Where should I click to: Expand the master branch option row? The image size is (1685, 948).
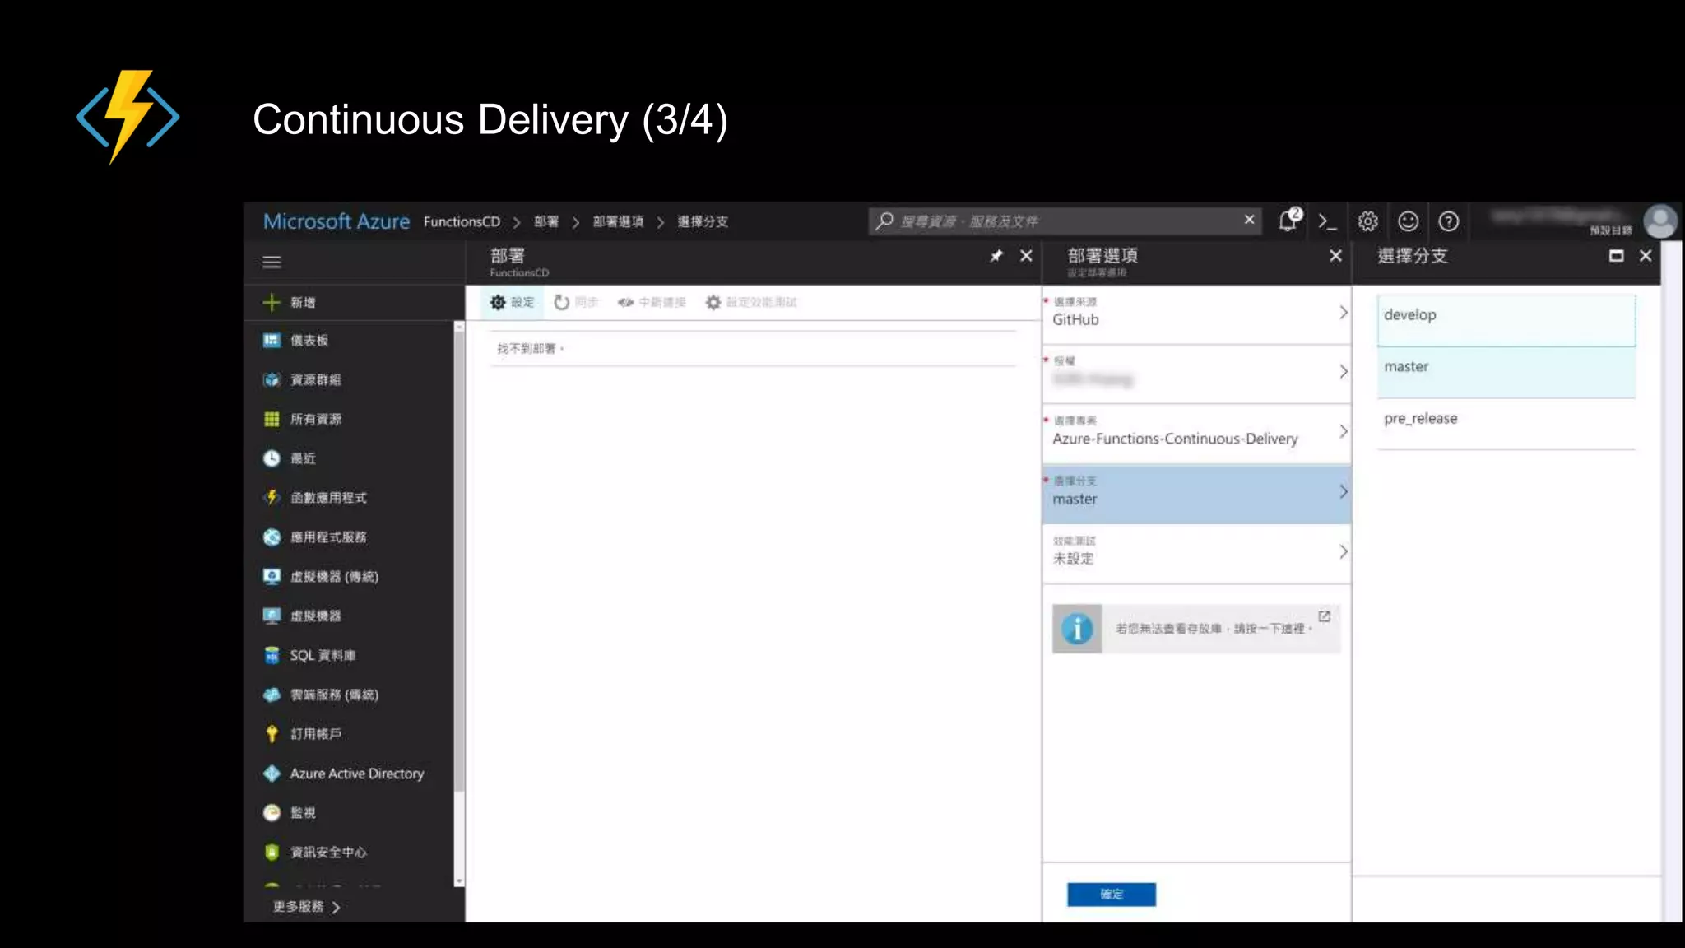1196,493
